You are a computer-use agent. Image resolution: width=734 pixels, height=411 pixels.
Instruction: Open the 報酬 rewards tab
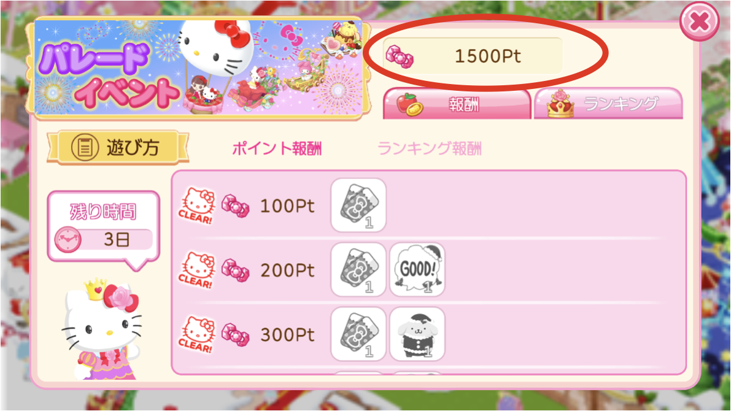[457, 104]
